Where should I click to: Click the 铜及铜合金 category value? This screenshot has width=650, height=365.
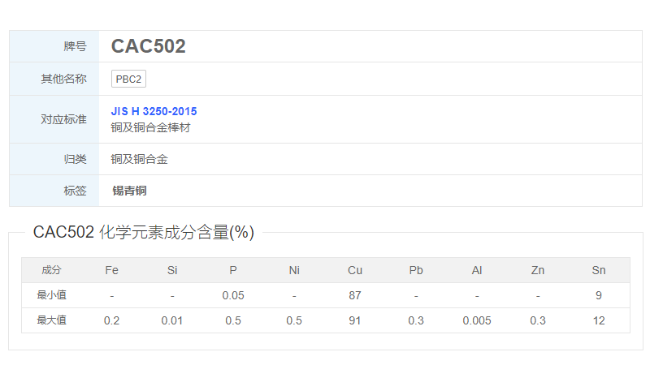pos(139,159)
